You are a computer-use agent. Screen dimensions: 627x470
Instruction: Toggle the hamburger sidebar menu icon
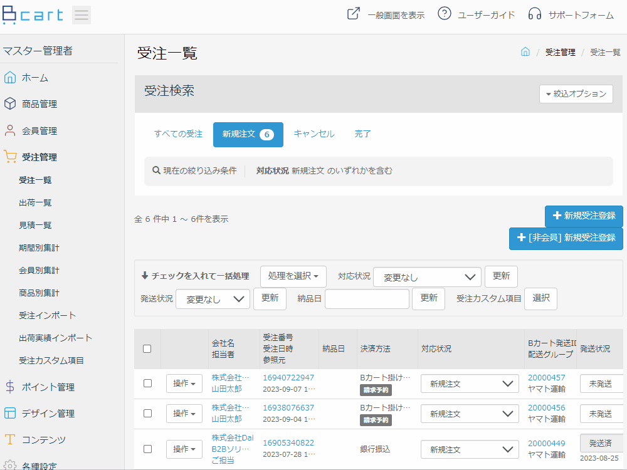coord(81,15)
